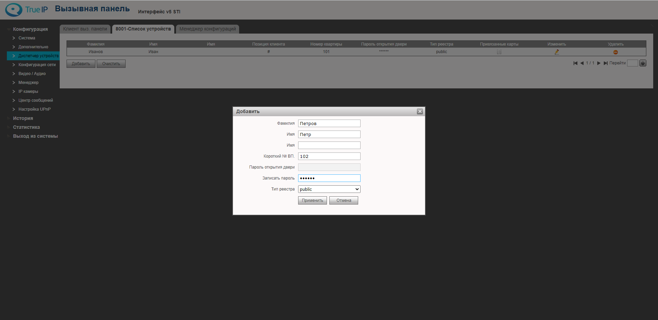Close the Добавить dialog with X
Viewport: 658px width, 320px height.
[x=420, y=111]
